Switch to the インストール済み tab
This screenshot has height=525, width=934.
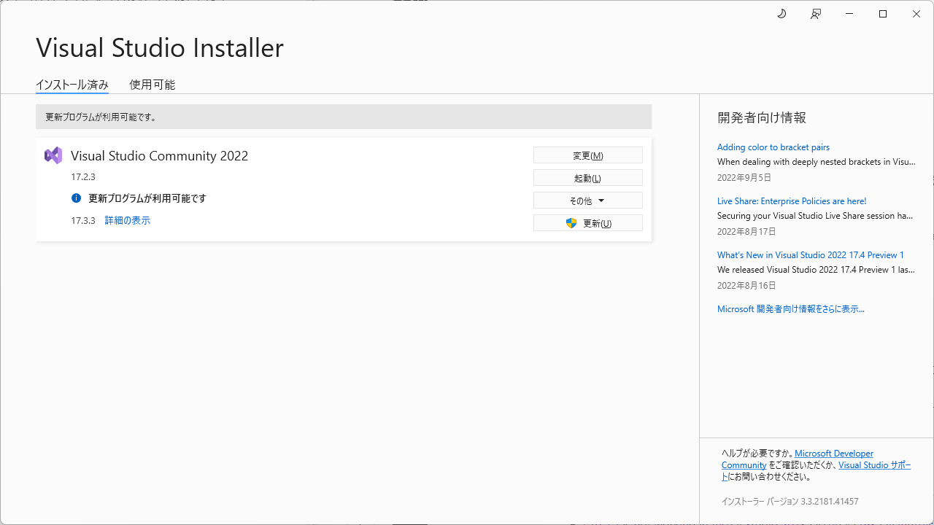[72, 85]
